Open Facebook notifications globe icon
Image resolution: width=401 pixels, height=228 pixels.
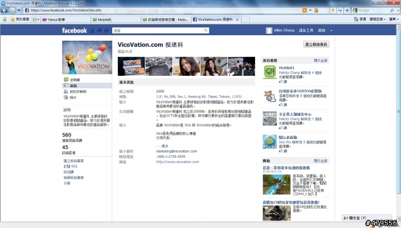[106, 31]
